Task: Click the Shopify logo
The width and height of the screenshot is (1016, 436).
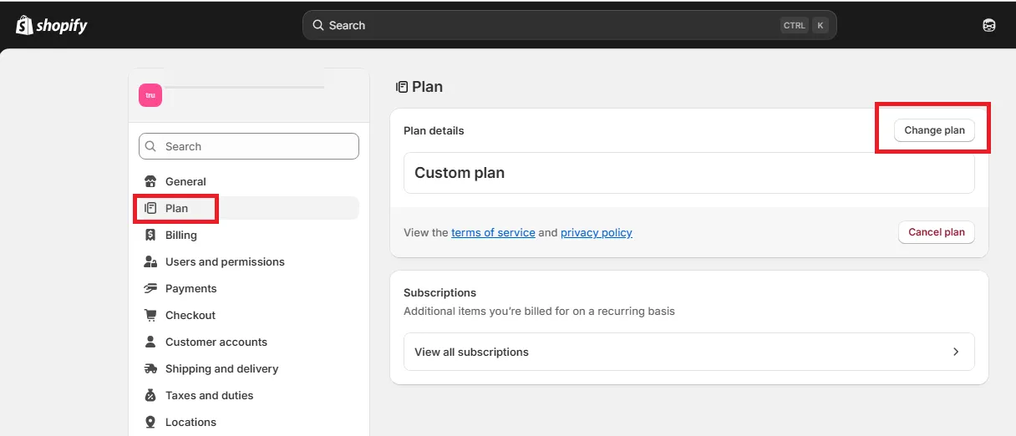Action: coord(51,25)
